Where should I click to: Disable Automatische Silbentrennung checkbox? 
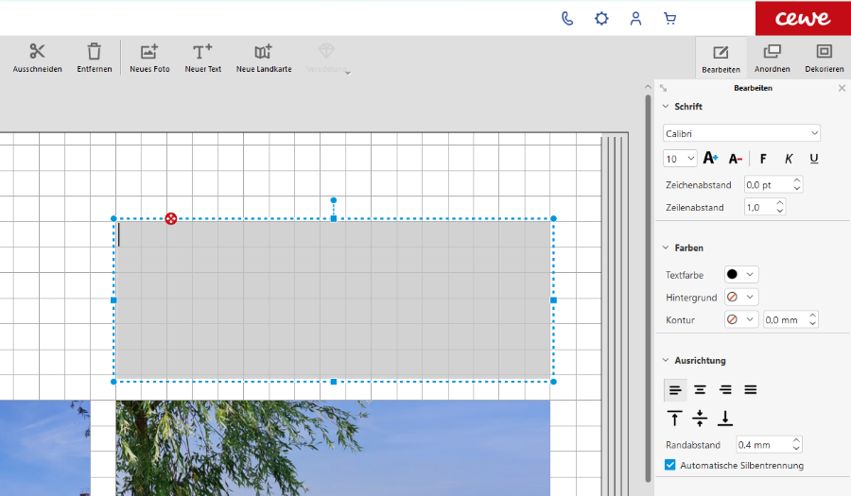coord(670,465)
